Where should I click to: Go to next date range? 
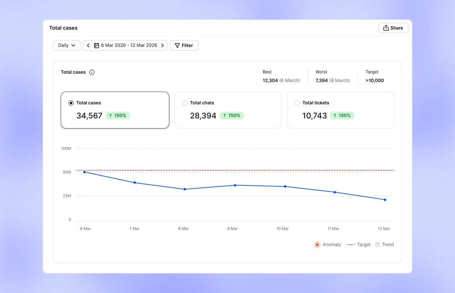coord(162,45)
